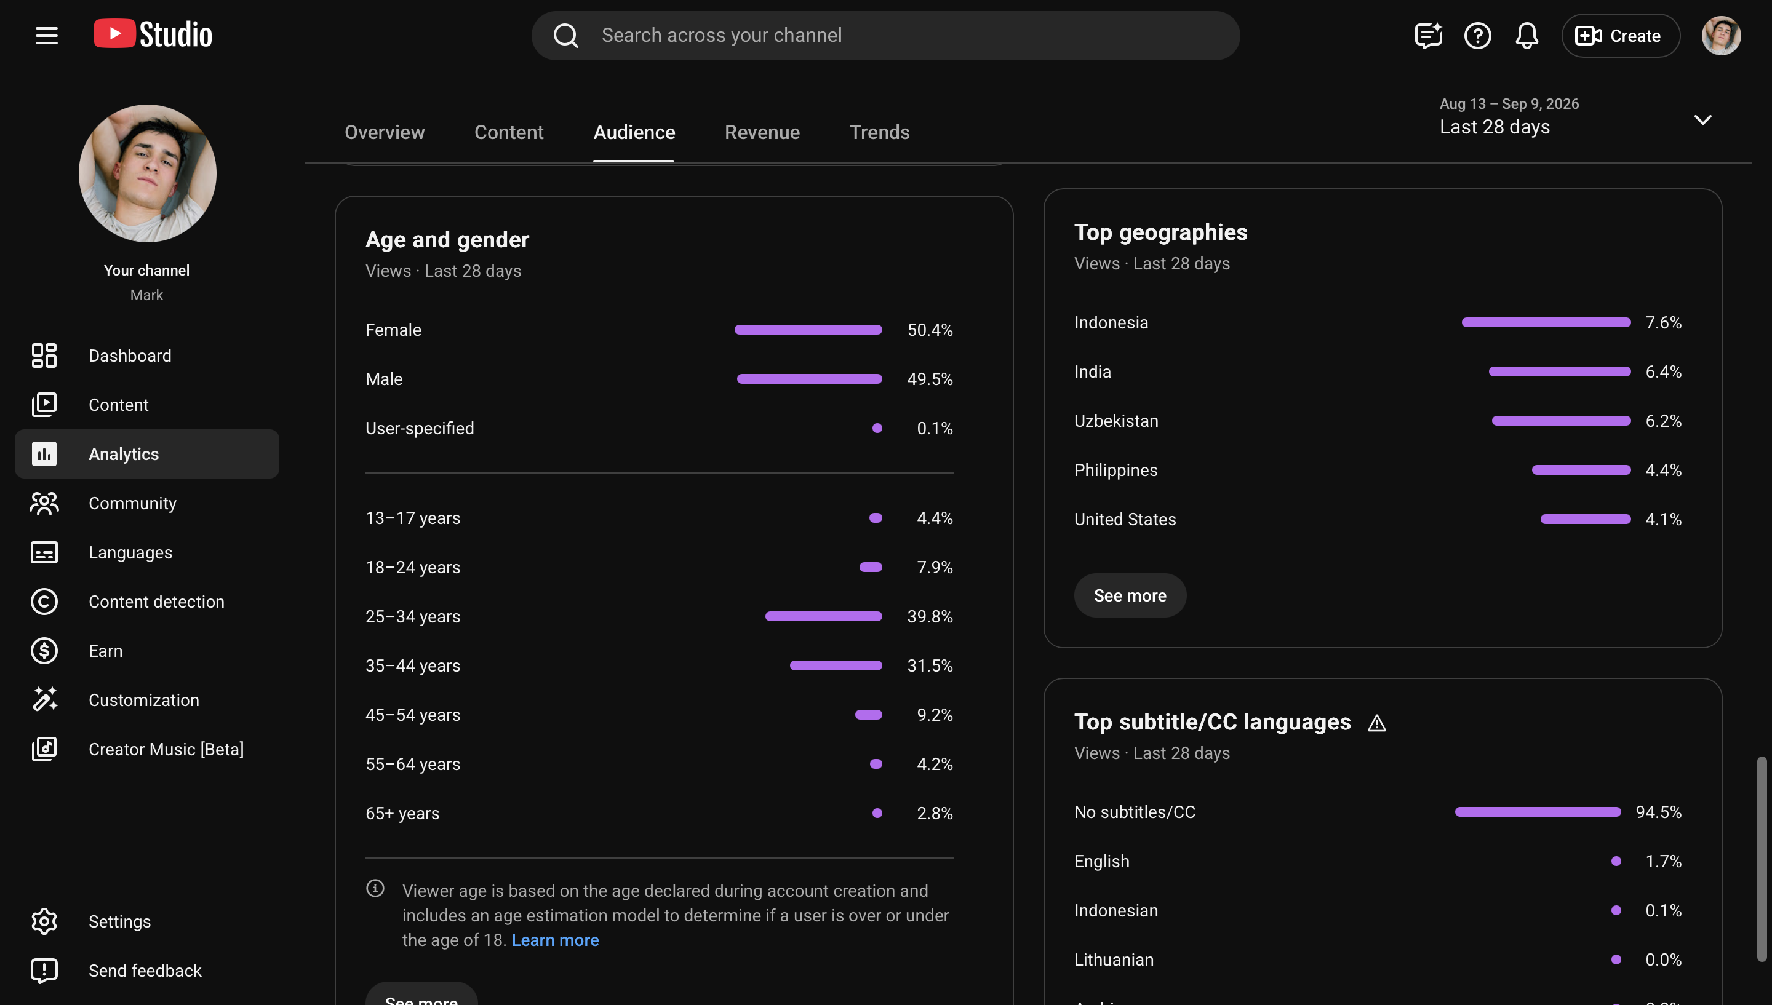1772x1005 pixels.
Task: Open the notifications bell
Action: pos(1527,35)
